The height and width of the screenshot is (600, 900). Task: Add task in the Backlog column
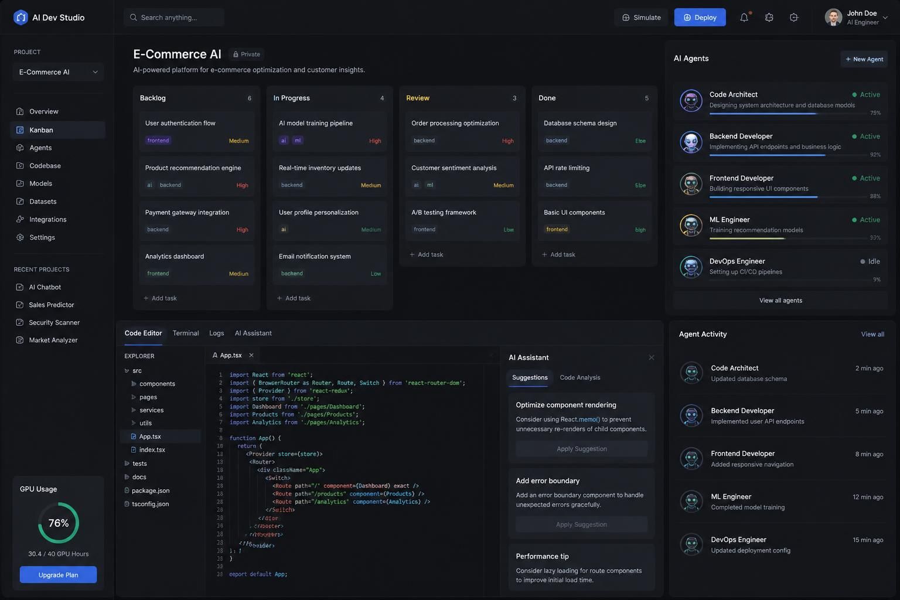161,298
